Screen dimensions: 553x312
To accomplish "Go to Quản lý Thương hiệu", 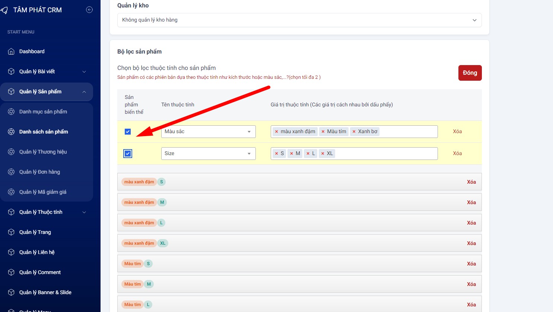I will (x=43, y=152).
